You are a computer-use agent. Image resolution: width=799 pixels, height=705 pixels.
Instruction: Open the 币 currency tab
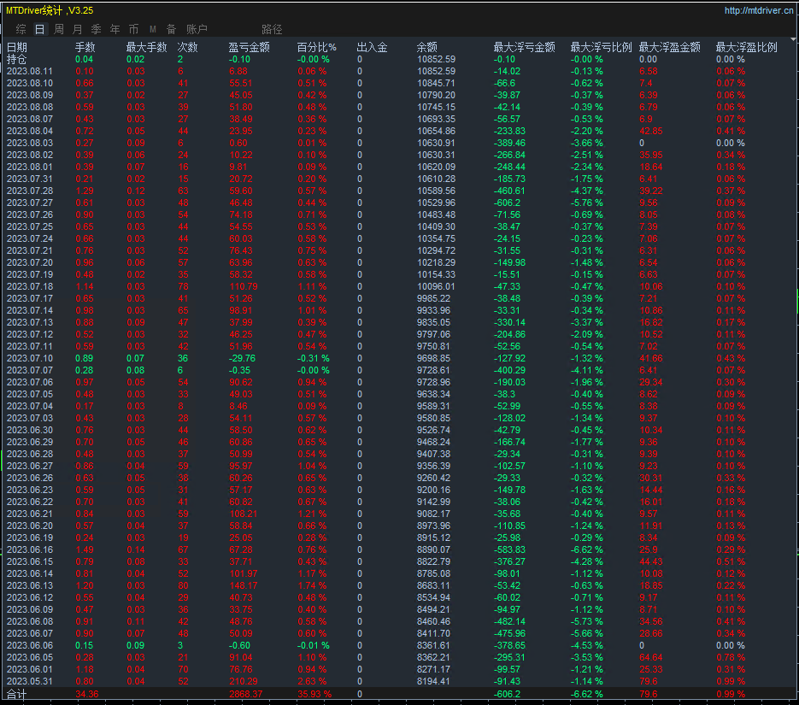tap(133, 29)
